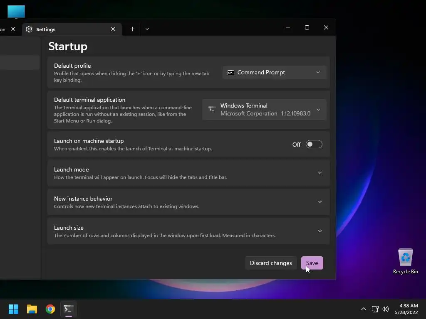The image size is (426, 319).
Task: Click the Settings gear icon in tab
Action: 29,29
